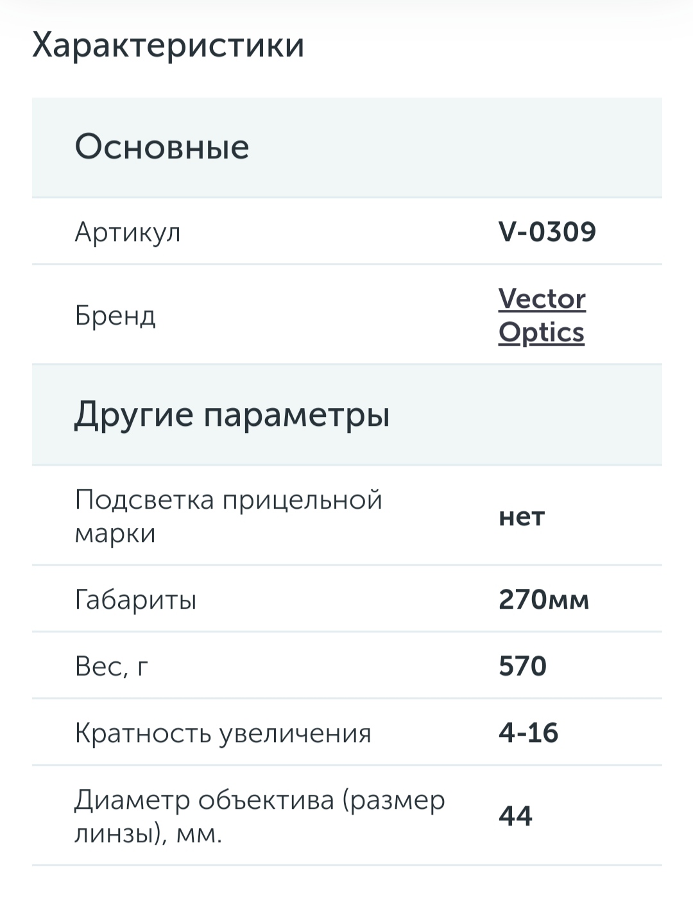Select the magnification value 4-16
The width and height of the screenshot is (693, 907).
[528, 733]
